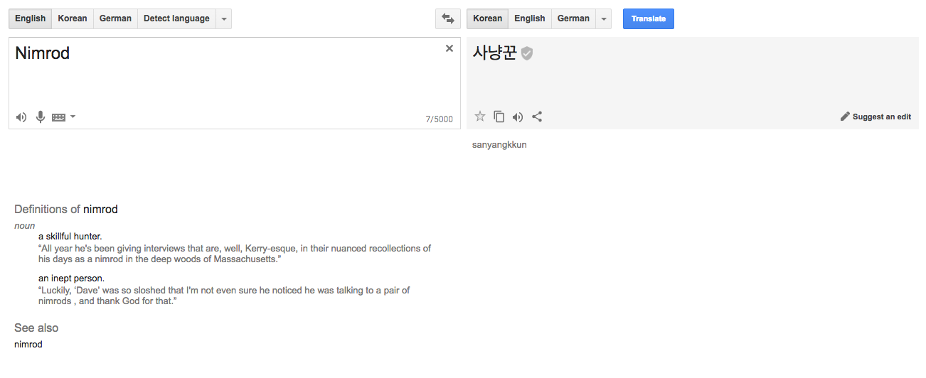The height and width of the screenshot is (378, 926).
Task: Open the keyboard input options arrow
Action: (x=73, y=117)
